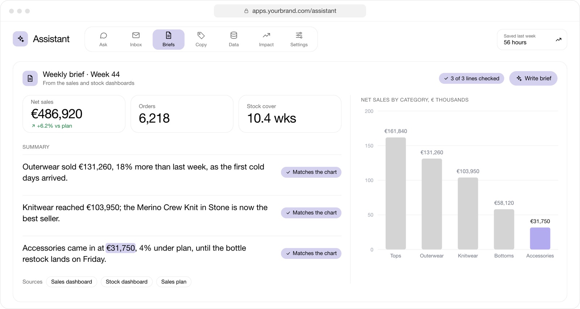The width and height of the screenshot is (580, 309).
Task: Click the highlighted €31,750 in the summary
Action: [120, 248]
